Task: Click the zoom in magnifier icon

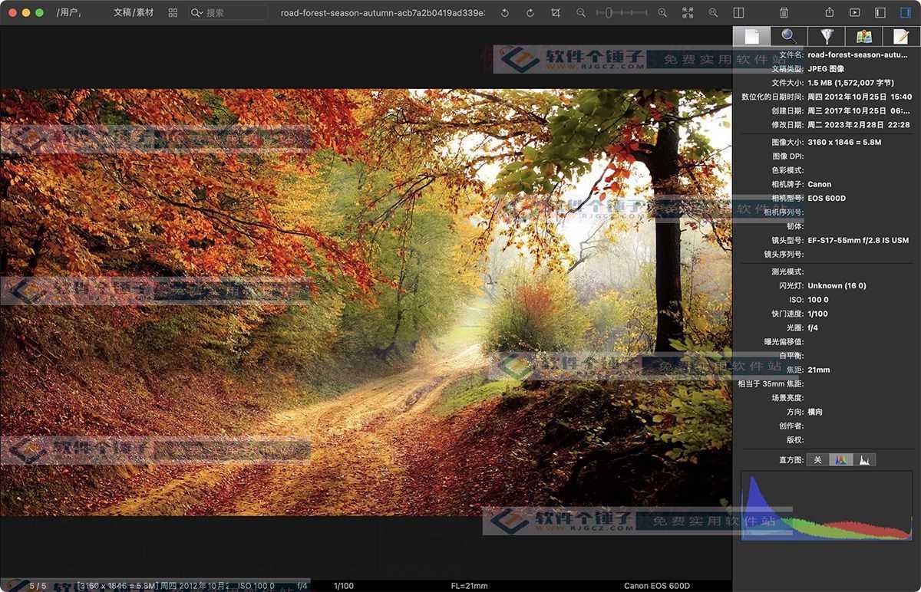Action: point(662,13)
